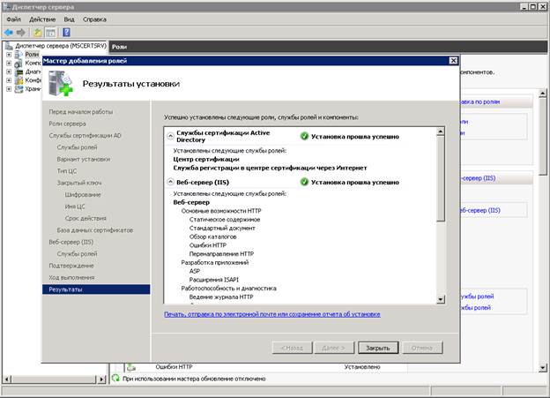Click the Диагностика node icon in tree

19,71
